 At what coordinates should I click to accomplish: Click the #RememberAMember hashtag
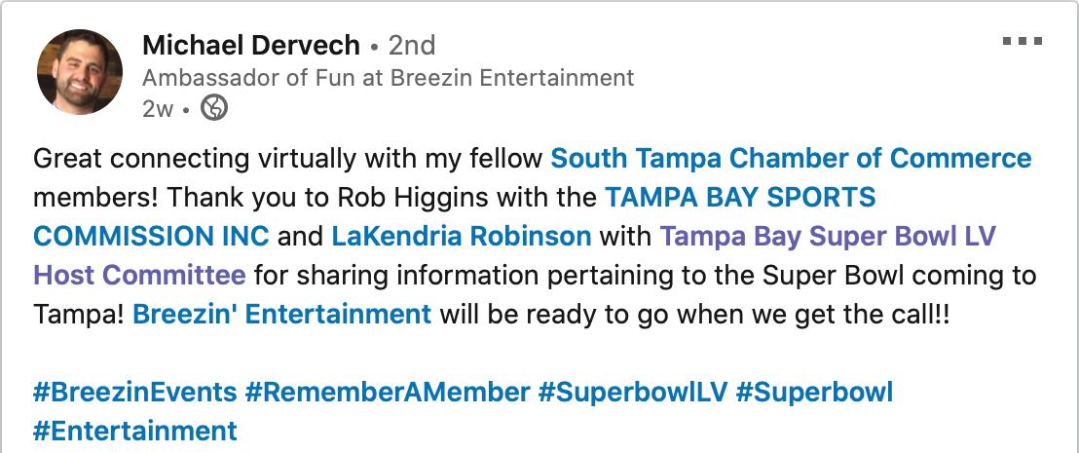(388, 393)
